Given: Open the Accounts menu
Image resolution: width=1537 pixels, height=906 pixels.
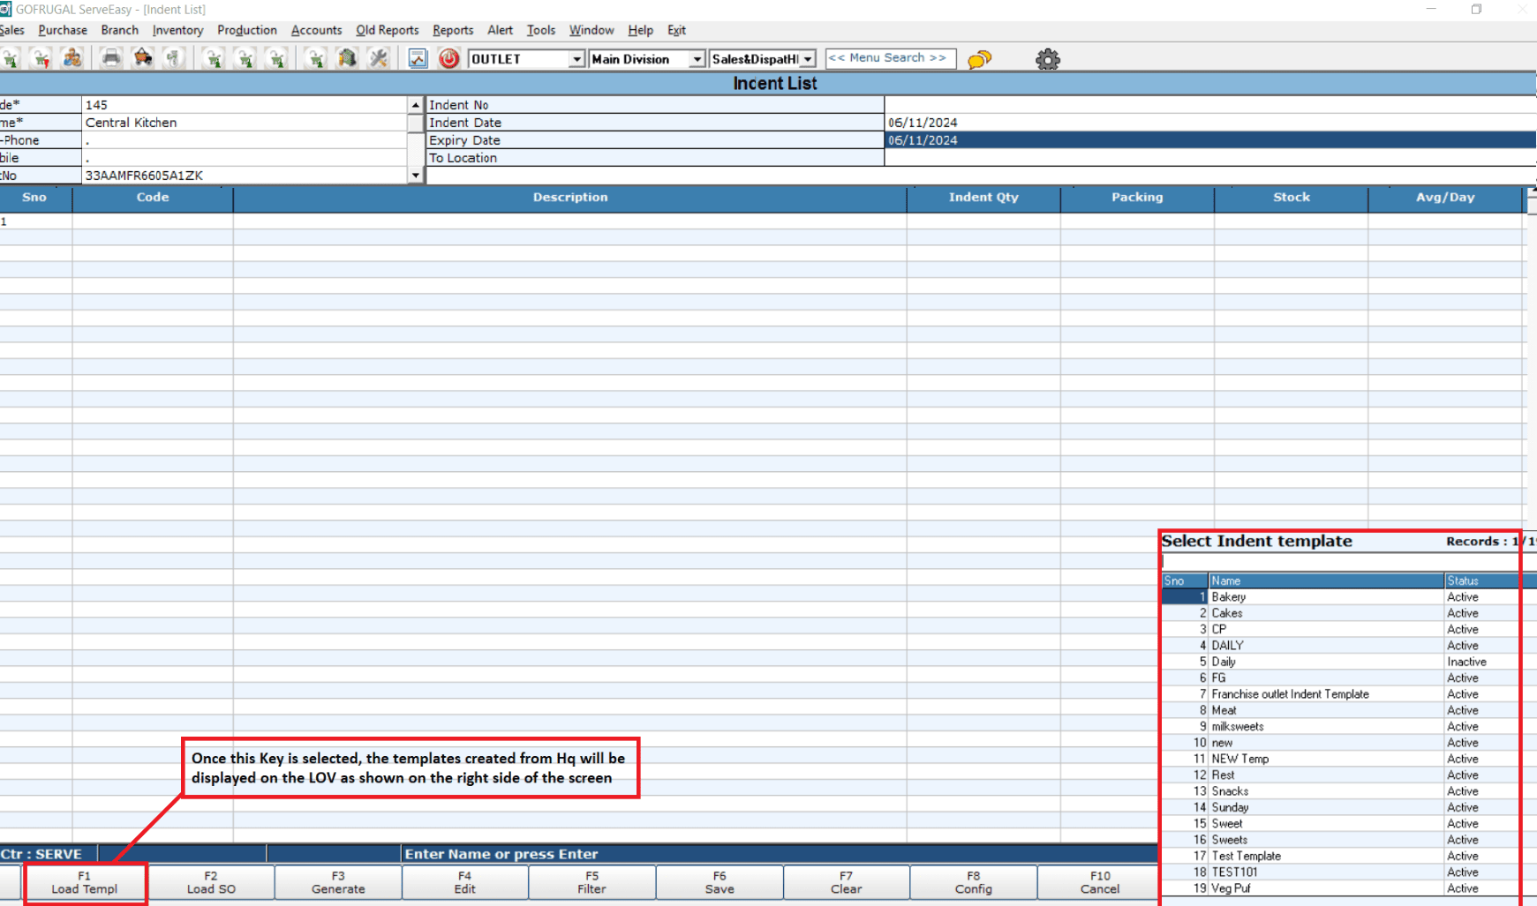Looking at the screenshot, I should pyautogui.click(x=316, y=30).
